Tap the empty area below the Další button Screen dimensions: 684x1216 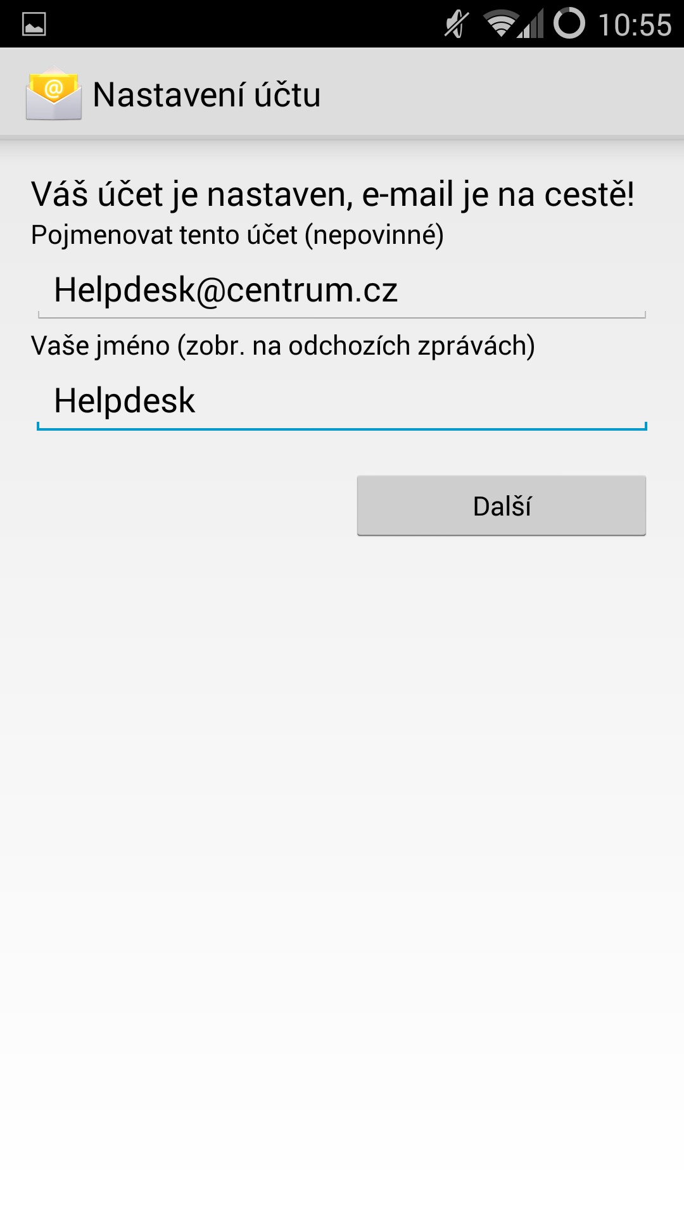pyautogui.click(x=342, y=823)
